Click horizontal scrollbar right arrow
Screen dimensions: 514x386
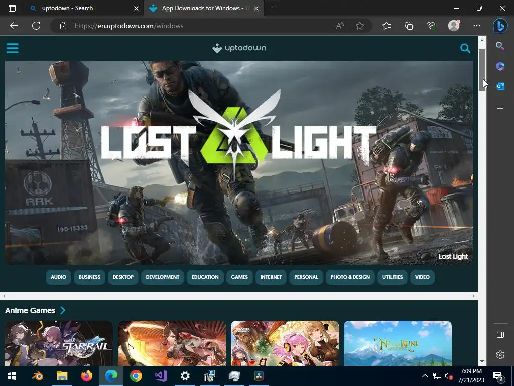(x=473, y=296)
